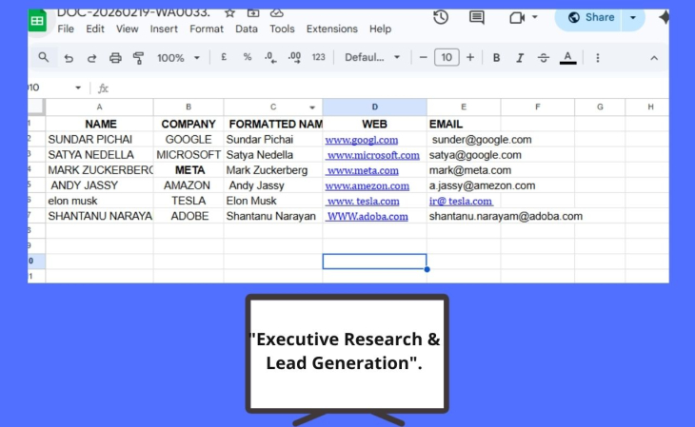
Task: Open more number formats 123
Action: [318, 57]
